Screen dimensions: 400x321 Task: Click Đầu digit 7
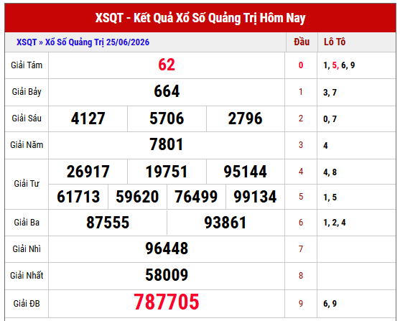pos(301,249)
